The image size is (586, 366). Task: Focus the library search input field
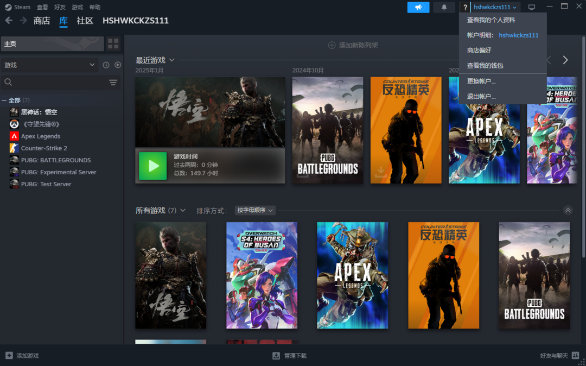pyautogui.click(x=61, y=82)
